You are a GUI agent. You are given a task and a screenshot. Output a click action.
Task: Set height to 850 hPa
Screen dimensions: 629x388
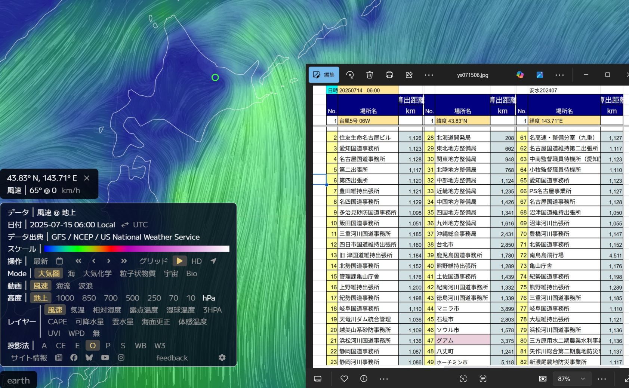coord(89,298)
